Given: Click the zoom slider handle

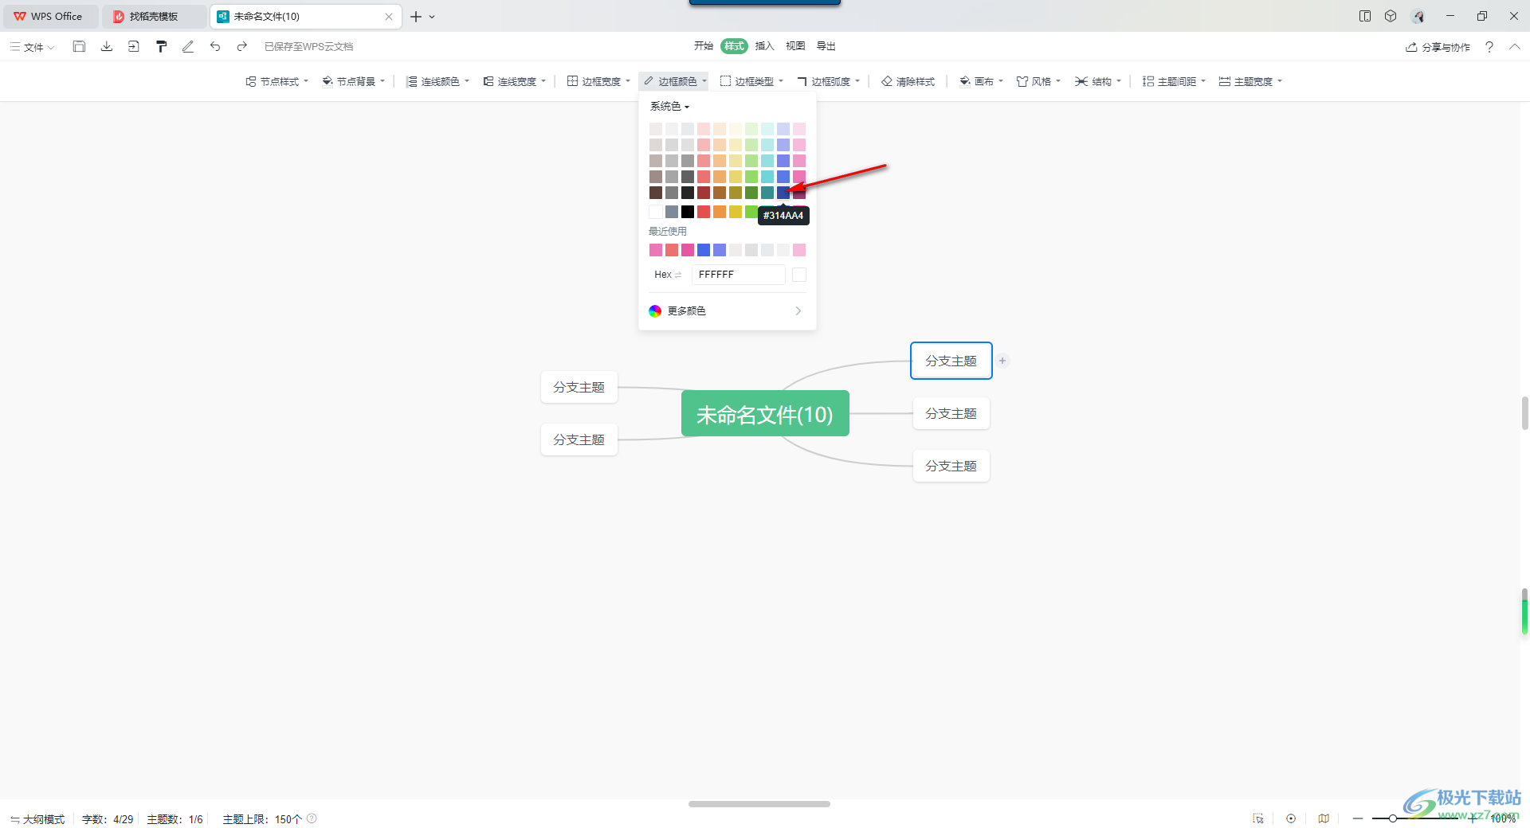Looking at the screenshot, I should tap(1392, 818).
